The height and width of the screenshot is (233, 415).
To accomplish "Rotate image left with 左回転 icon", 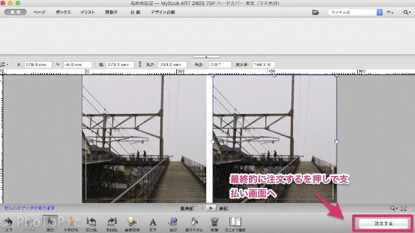I will coord(91,222).
